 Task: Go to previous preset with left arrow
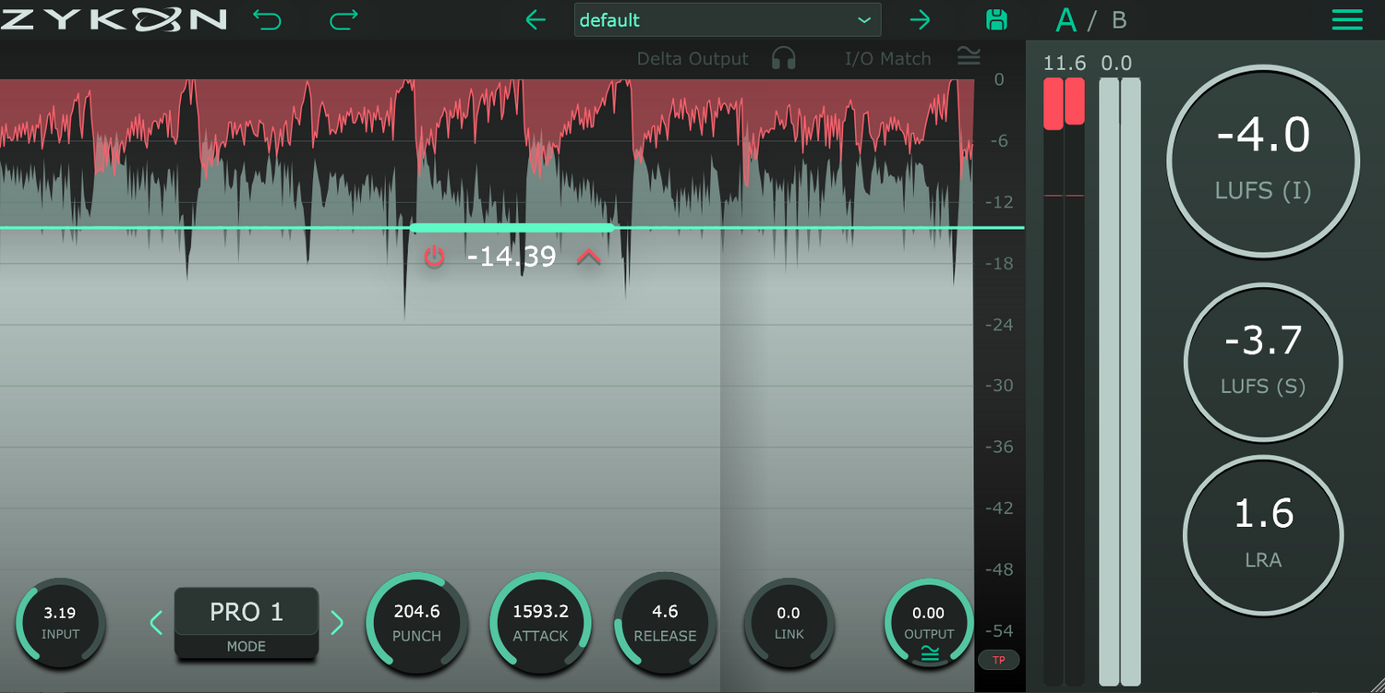[x=536, y=19]
